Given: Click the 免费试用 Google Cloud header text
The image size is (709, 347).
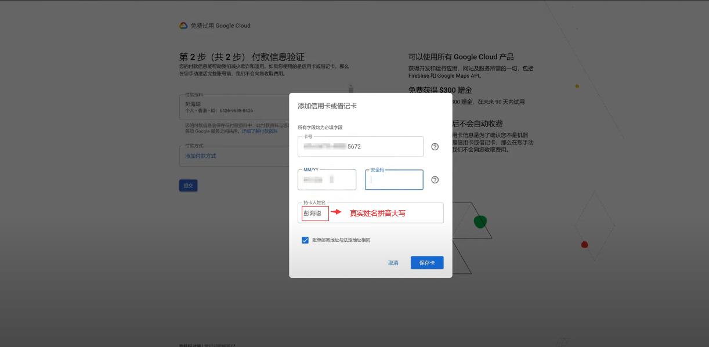Looking at the screenshot, I should tap(220, 26).
